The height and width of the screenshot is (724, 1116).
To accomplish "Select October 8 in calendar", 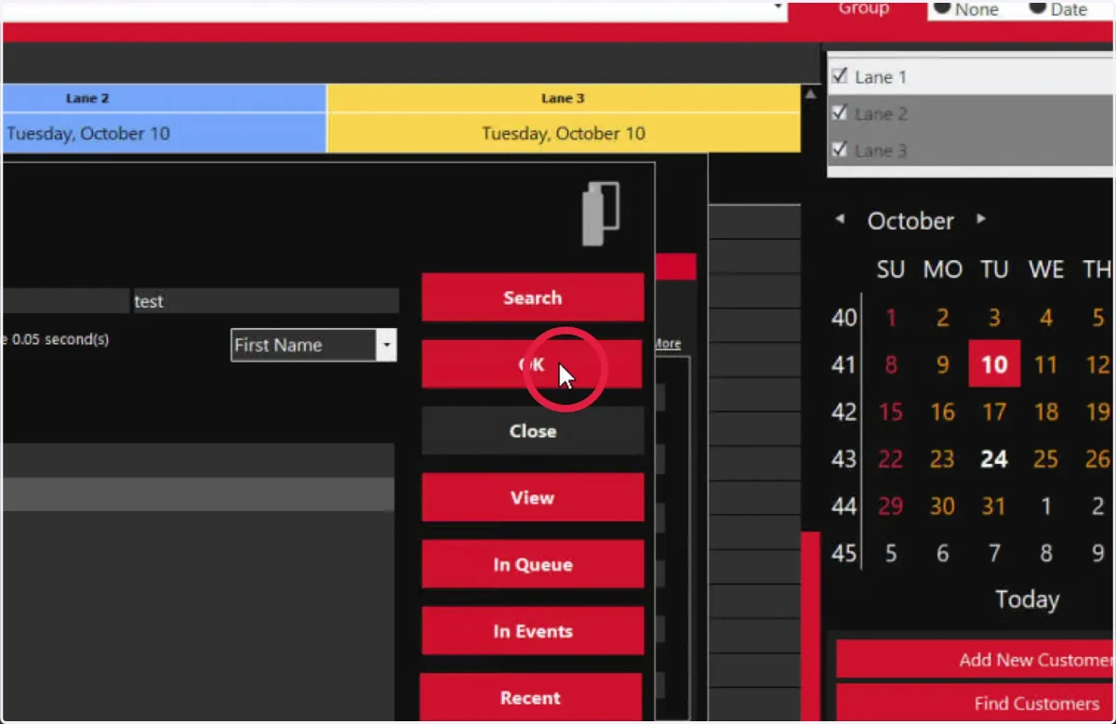I will pyautogui.click(x=891, y=363).
